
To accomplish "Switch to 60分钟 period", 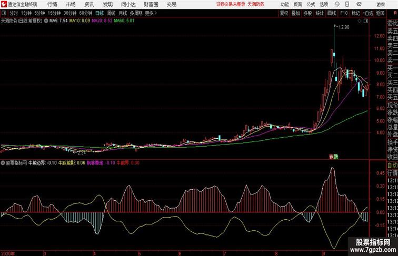I will tap(86, 13).
